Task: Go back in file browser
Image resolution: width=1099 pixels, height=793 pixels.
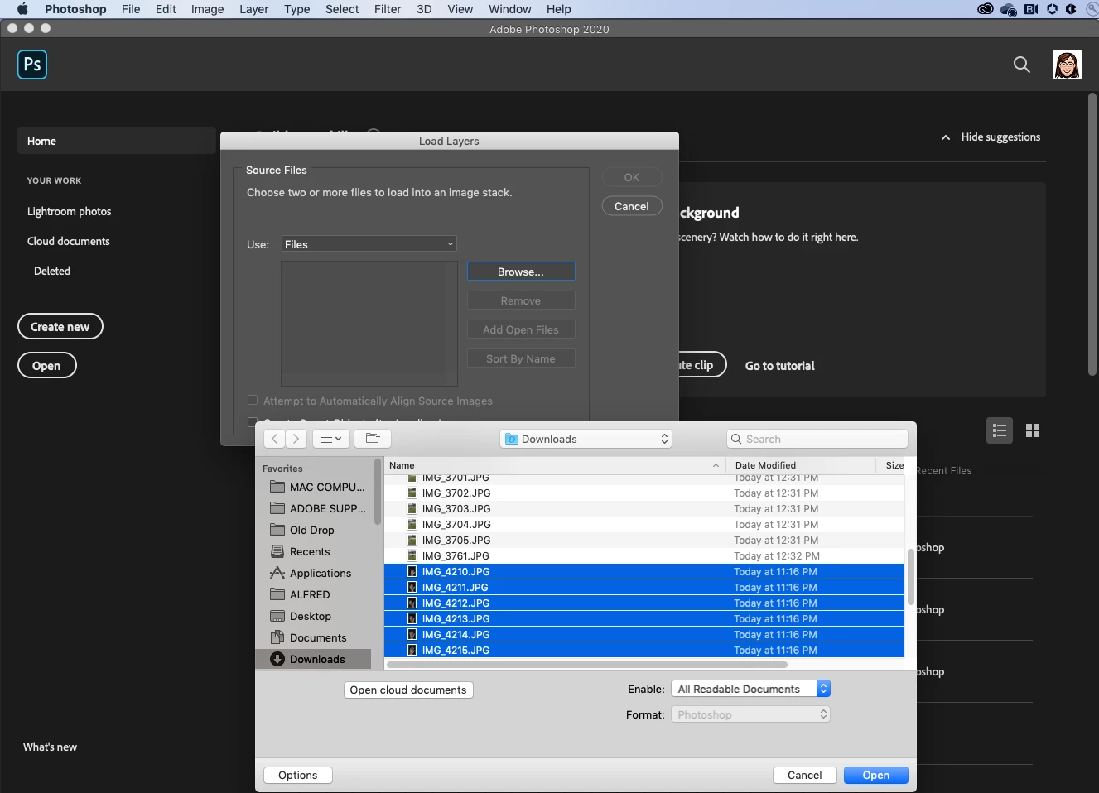Action: click(275, 439)
